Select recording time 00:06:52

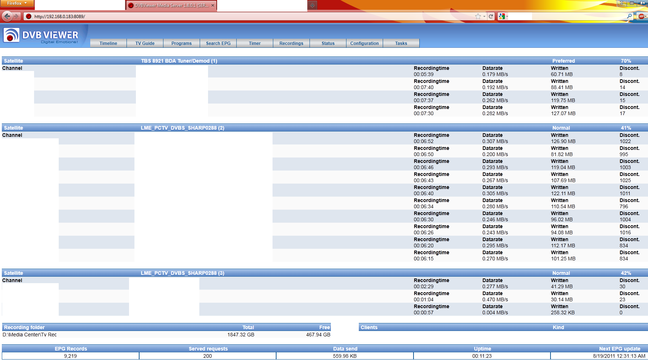click(424, 141)
